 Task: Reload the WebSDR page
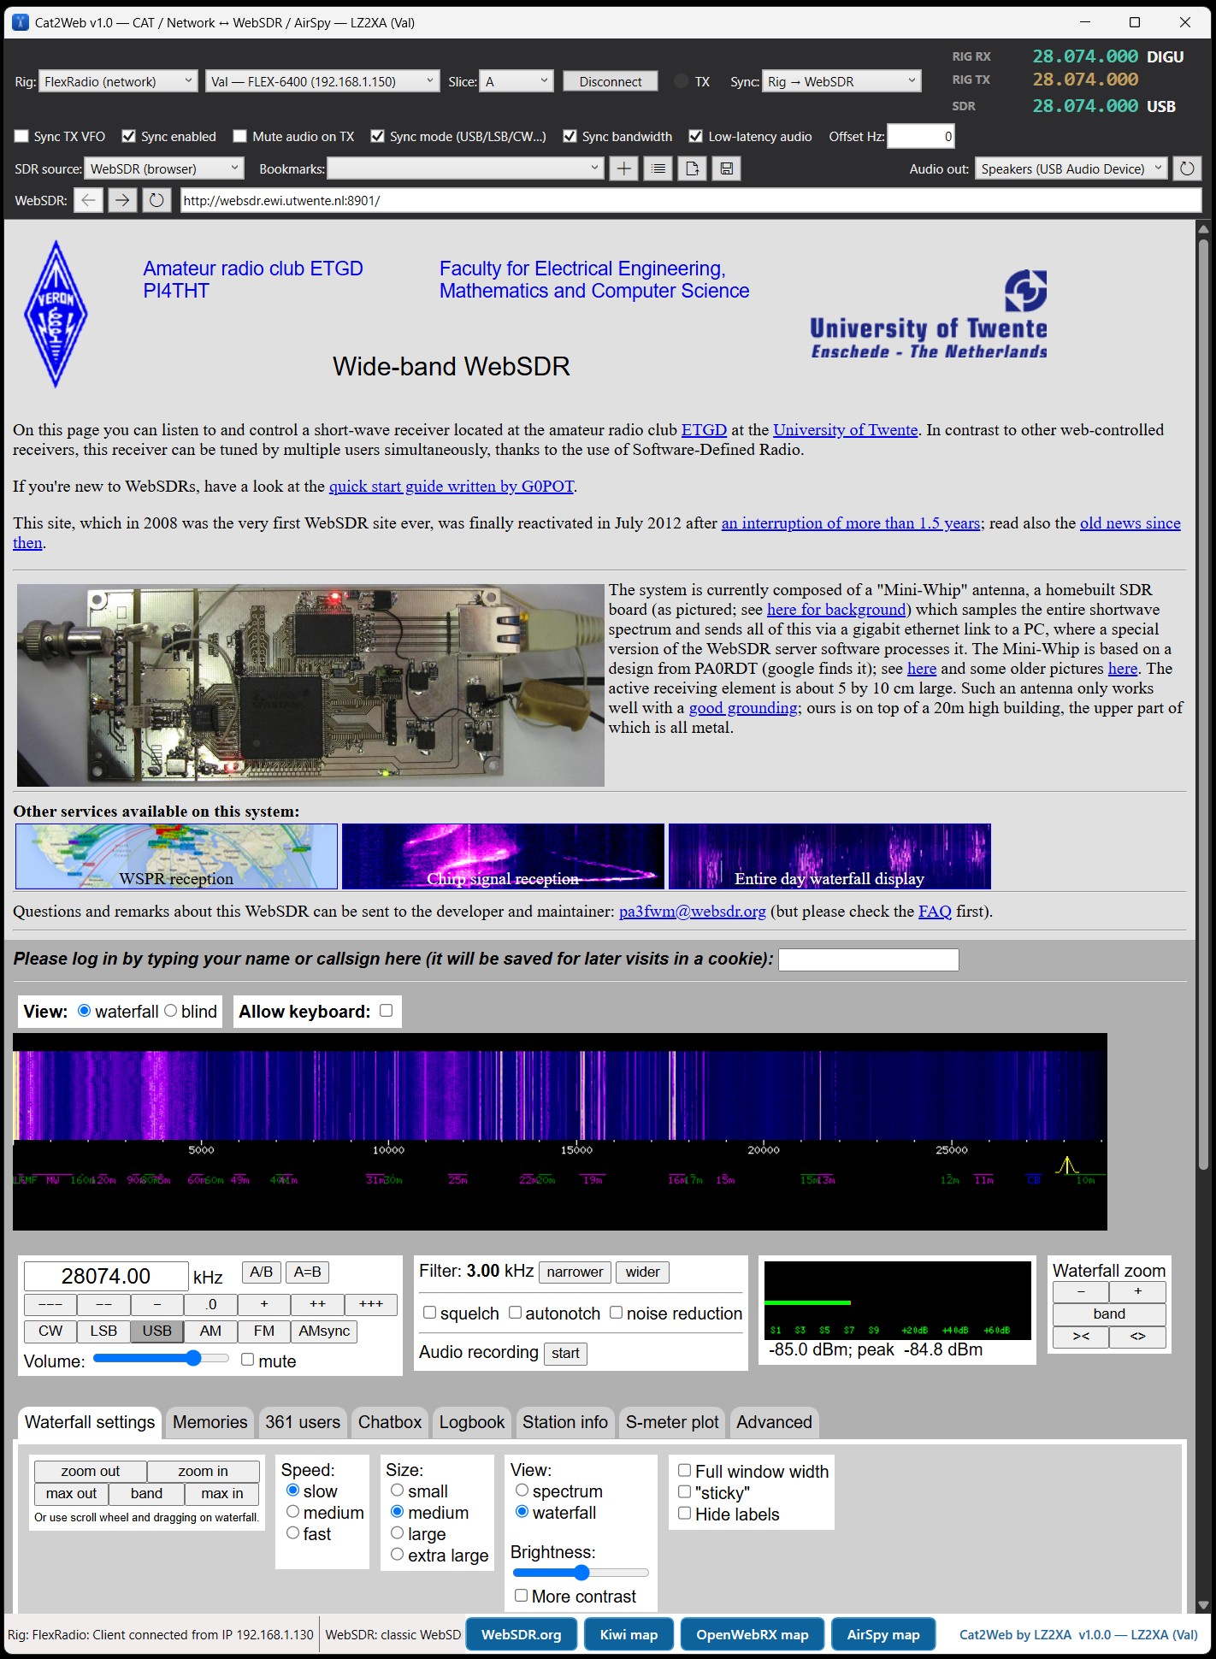point(156,200)
